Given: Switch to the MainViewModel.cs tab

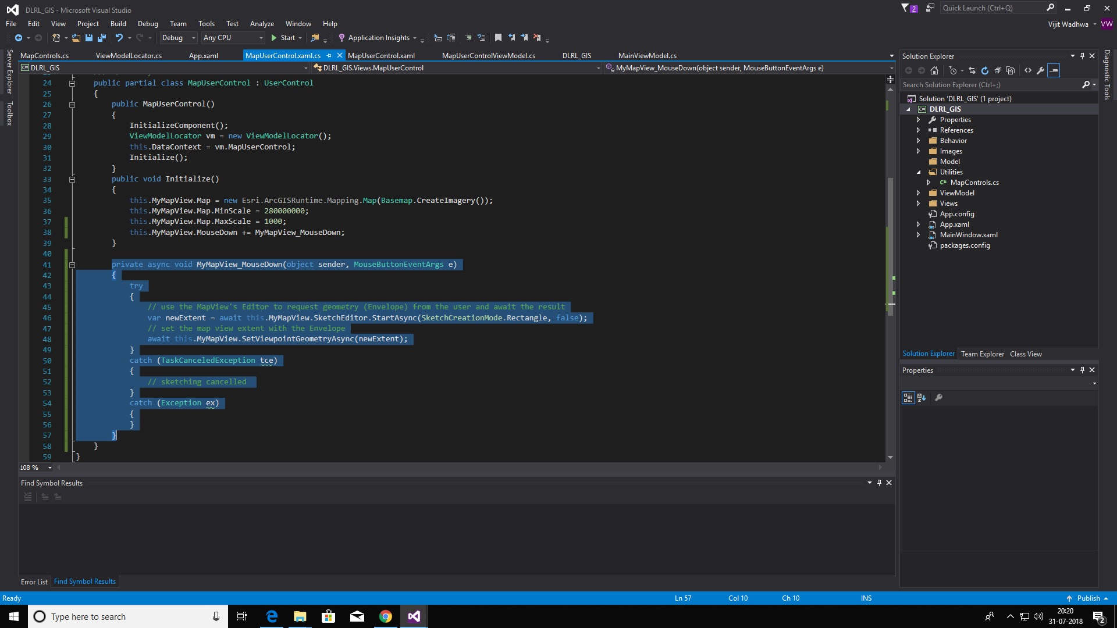Looking at the screenshot, I should pyautogui.click(x=647, y=56).
